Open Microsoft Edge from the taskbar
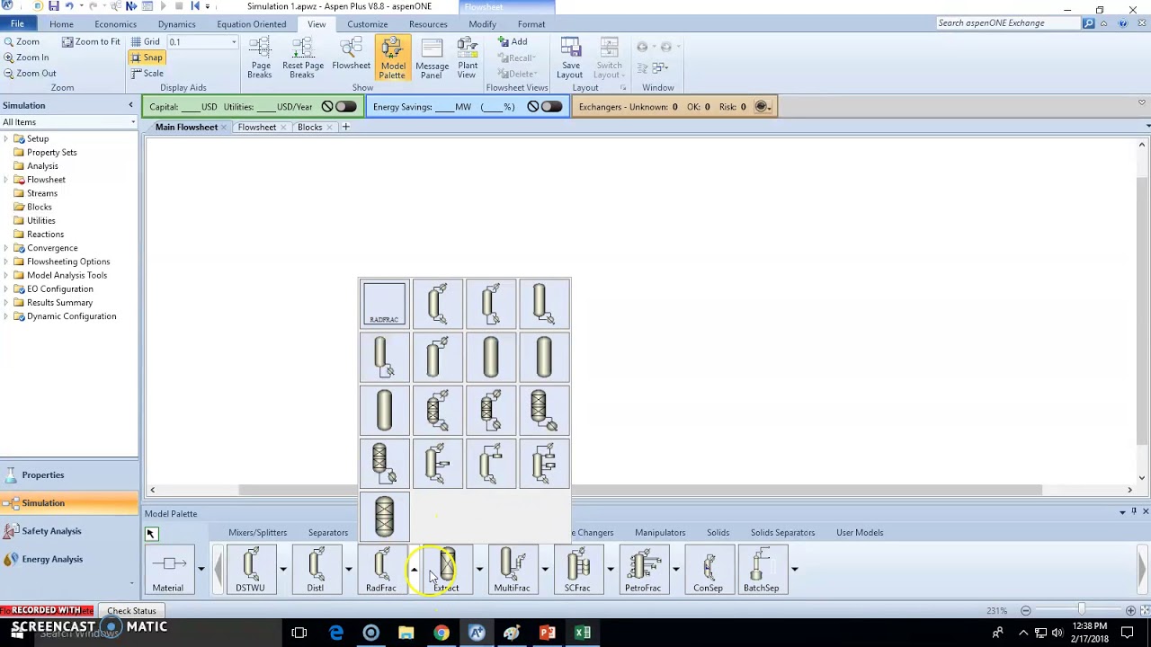The image size is (1151, 647). pyautogui.click(x=335, y=633)
